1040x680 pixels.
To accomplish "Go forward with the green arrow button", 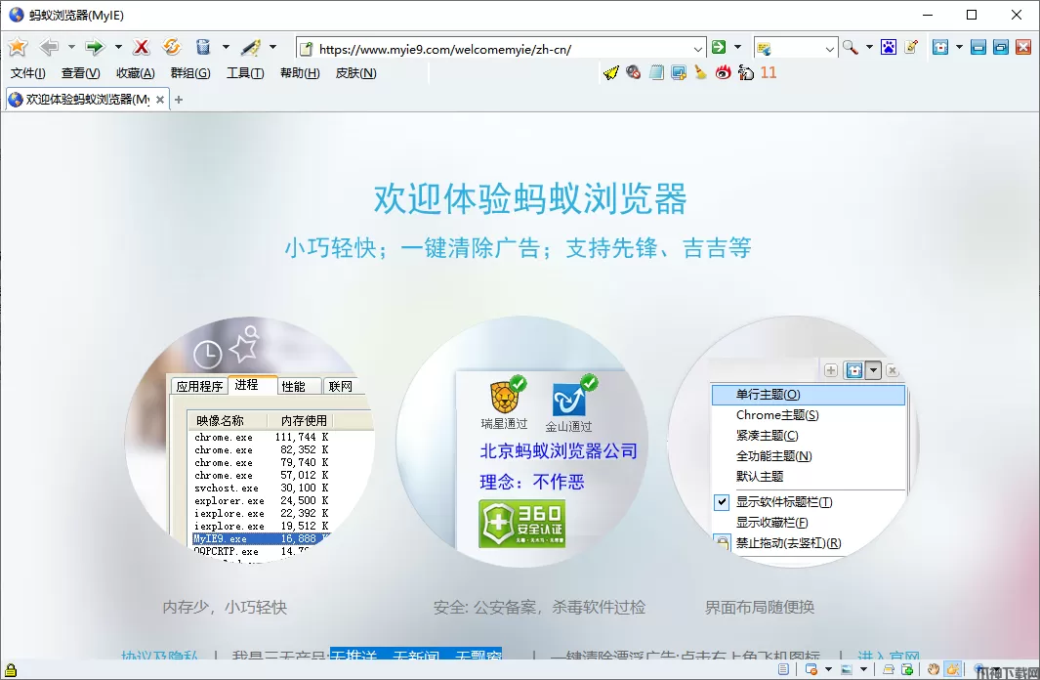I will tap(95, 47).
